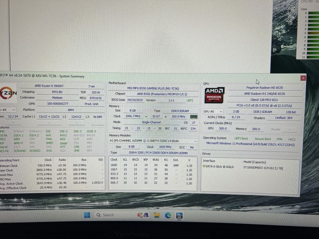Select the 666.7 clock timing row

click(x=153, y=183)
